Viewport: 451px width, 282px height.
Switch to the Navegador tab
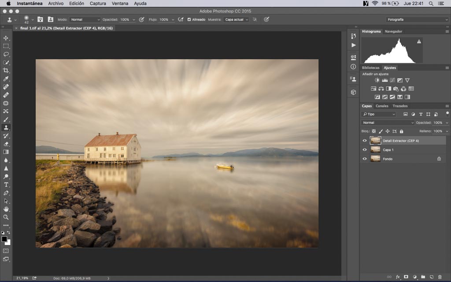(393, 31)
